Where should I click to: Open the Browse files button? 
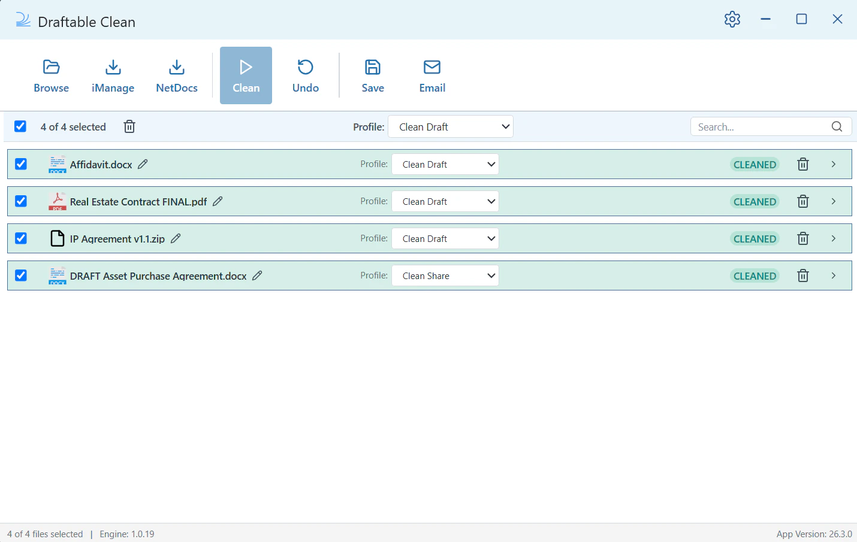[x=52, y=76]
